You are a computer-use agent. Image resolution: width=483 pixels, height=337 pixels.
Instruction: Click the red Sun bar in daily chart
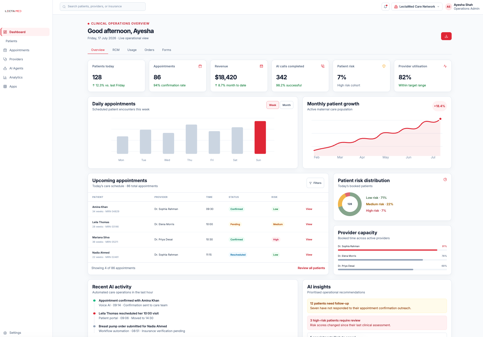point(260,137)
